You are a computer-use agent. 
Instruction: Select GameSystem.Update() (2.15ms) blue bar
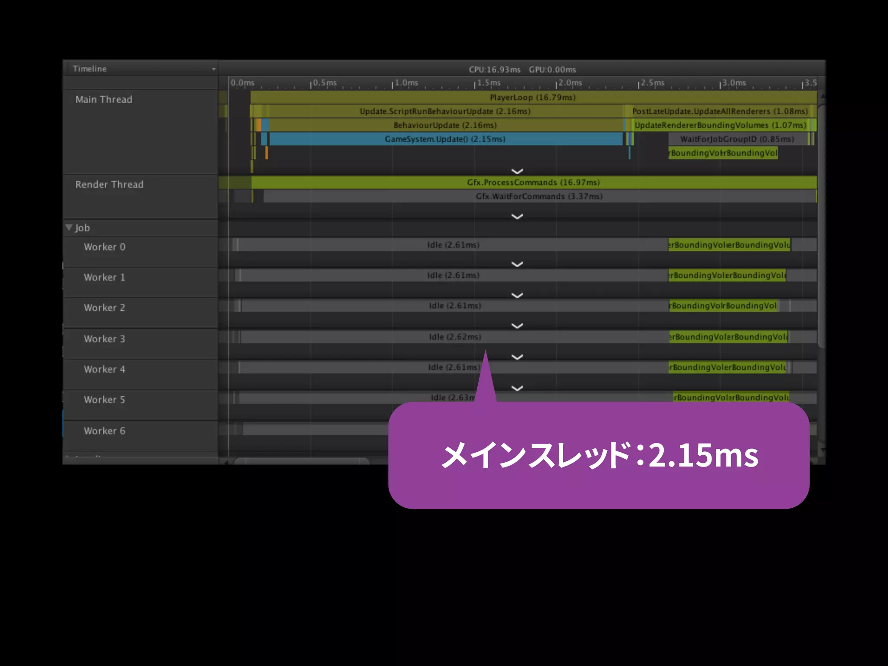coord(446,139)
